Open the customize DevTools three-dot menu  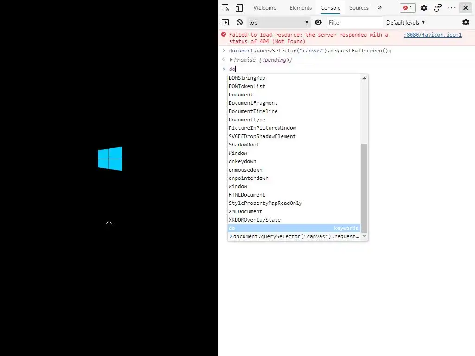click(x=452, y=8)
